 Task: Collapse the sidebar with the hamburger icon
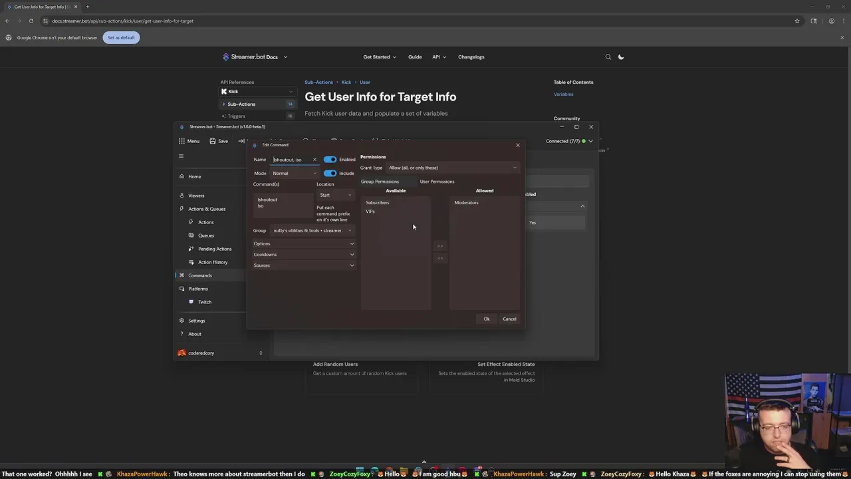pyautogui.click(x=181, y=156)
